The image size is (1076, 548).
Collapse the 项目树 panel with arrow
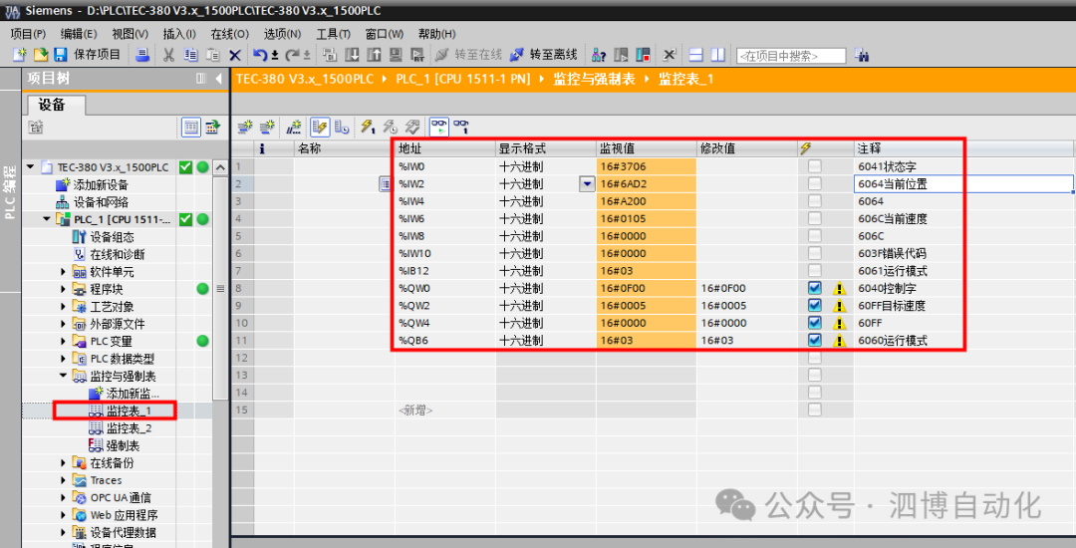(x=218, y=78)
